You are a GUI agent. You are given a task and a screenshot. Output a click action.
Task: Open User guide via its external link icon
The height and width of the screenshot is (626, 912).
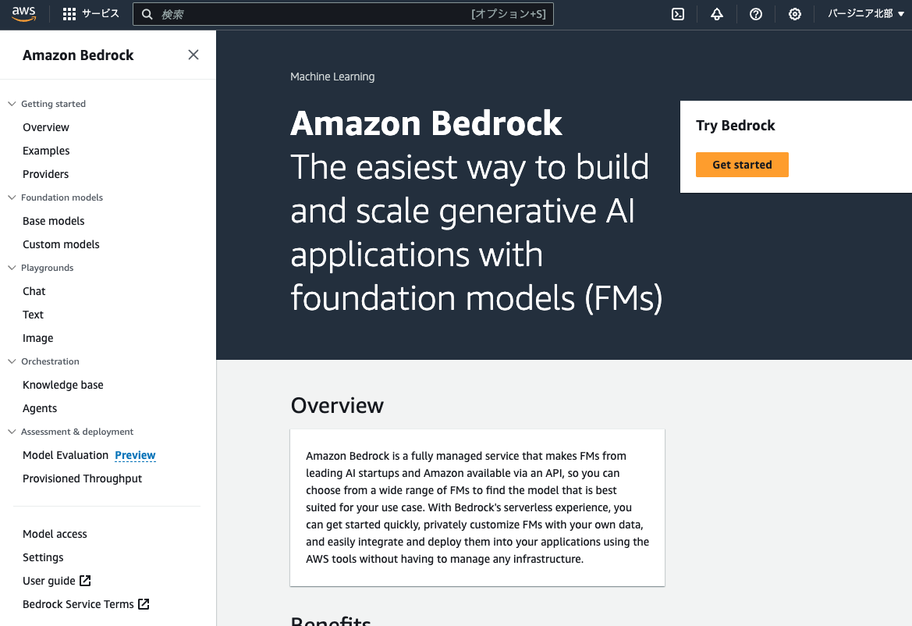[86, 581]
